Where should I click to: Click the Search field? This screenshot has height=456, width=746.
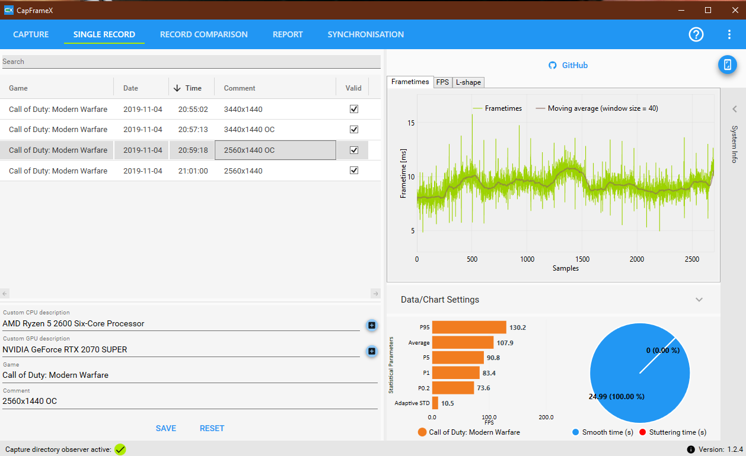point(191,62)
